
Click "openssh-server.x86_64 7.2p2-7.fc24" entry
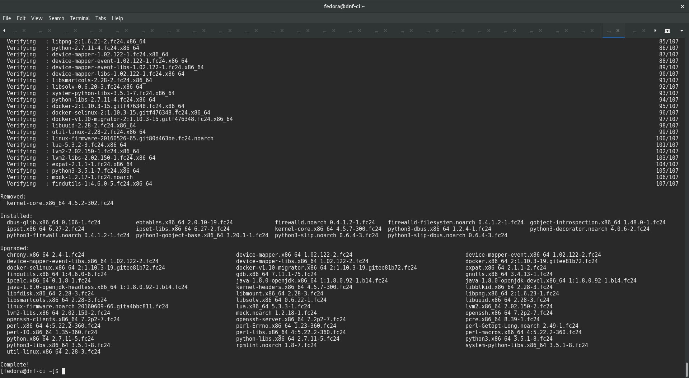coord(291,319)
